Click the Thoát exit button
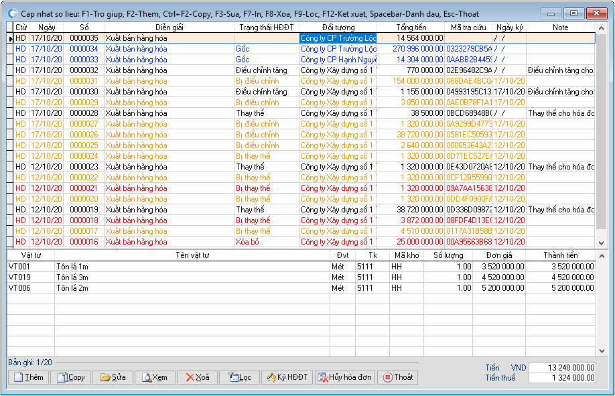615x396 pixels. (x=398, y=377)
